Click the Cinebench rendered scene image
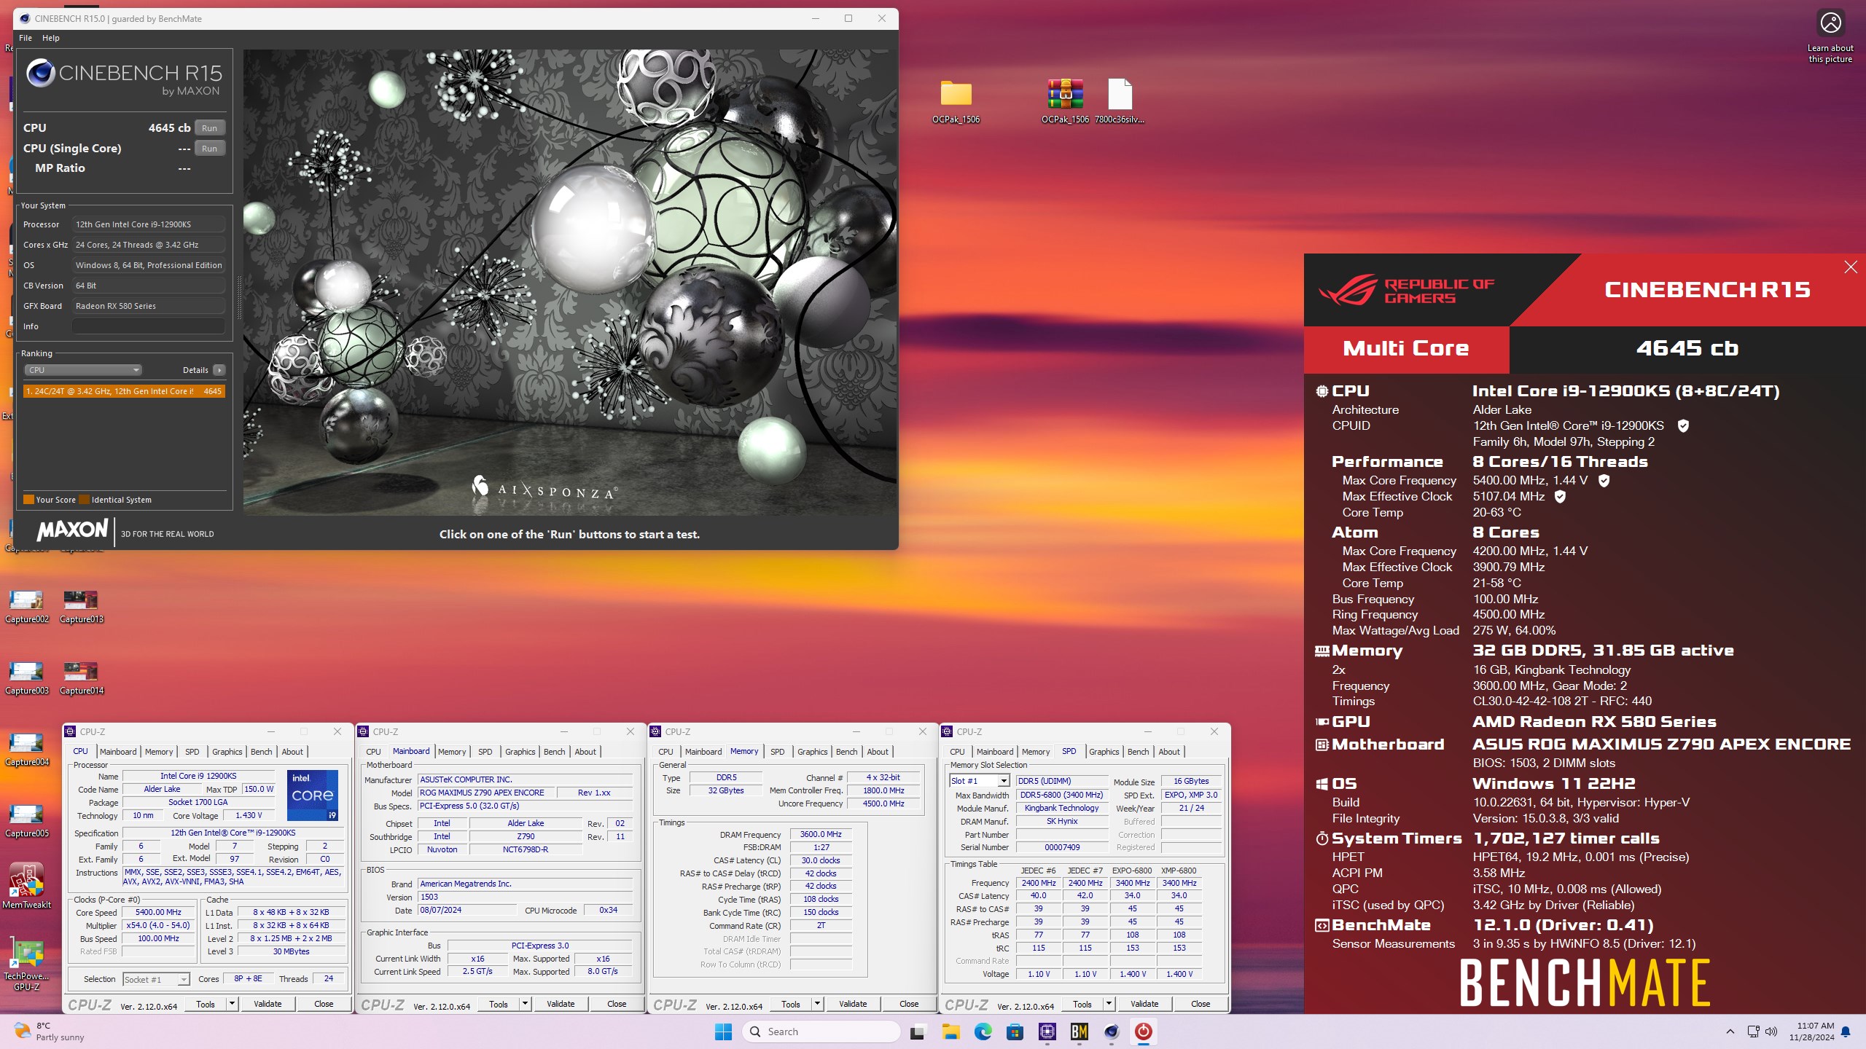 click(569, 282)
